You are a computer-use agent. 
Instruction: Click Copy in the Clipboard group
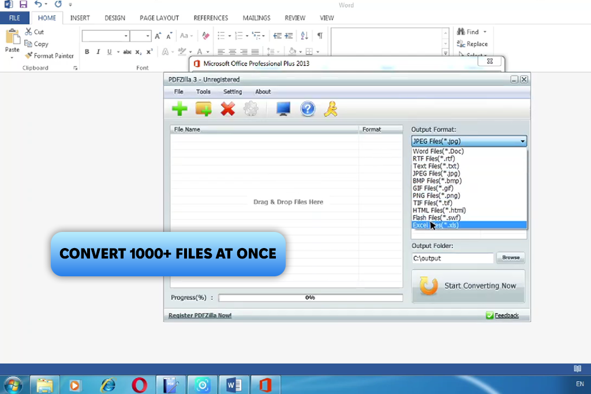(x=36, y=44)
